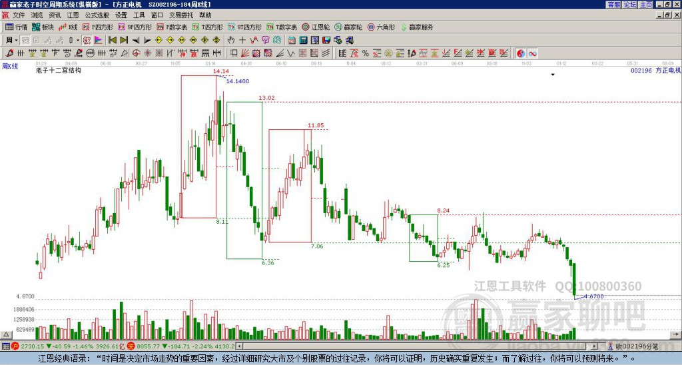Open the T数字表 tool

click(282, 27)
